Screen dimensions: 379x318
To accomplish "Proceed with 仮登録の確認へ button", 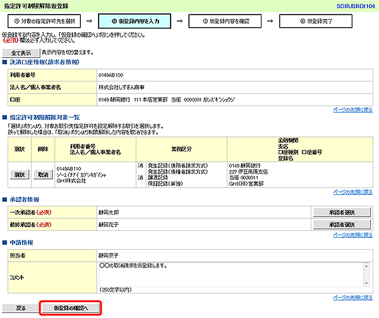I will pos(71,308).
